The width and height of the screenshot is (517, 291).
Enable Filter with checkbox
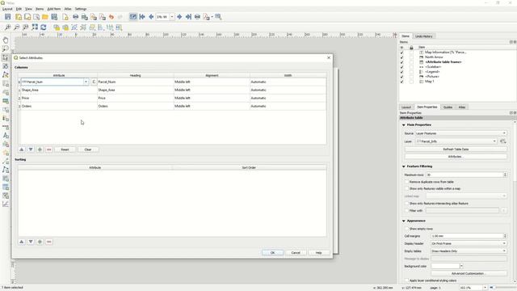pyautogui.click(x=406, y=210)
